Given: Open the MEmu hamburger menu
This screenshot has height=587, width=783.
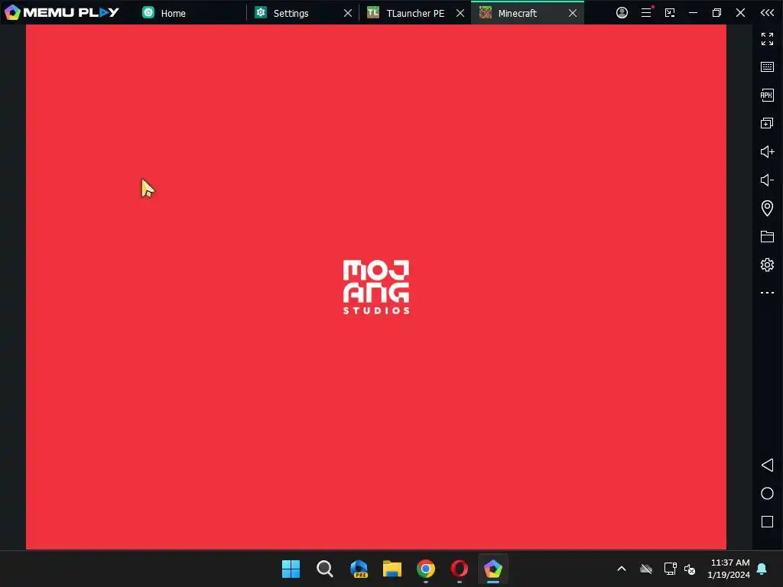Looking at the screenshot, I should pos(646,12).
